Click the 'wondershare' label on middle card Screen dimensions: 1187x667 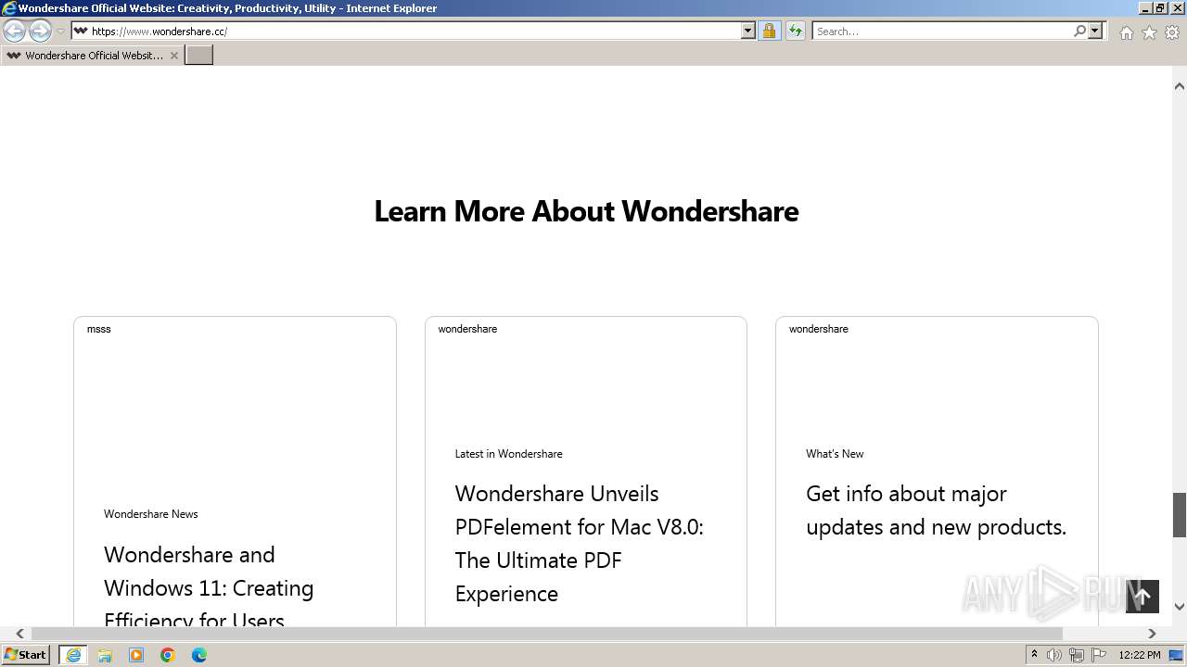click(467, 329)
